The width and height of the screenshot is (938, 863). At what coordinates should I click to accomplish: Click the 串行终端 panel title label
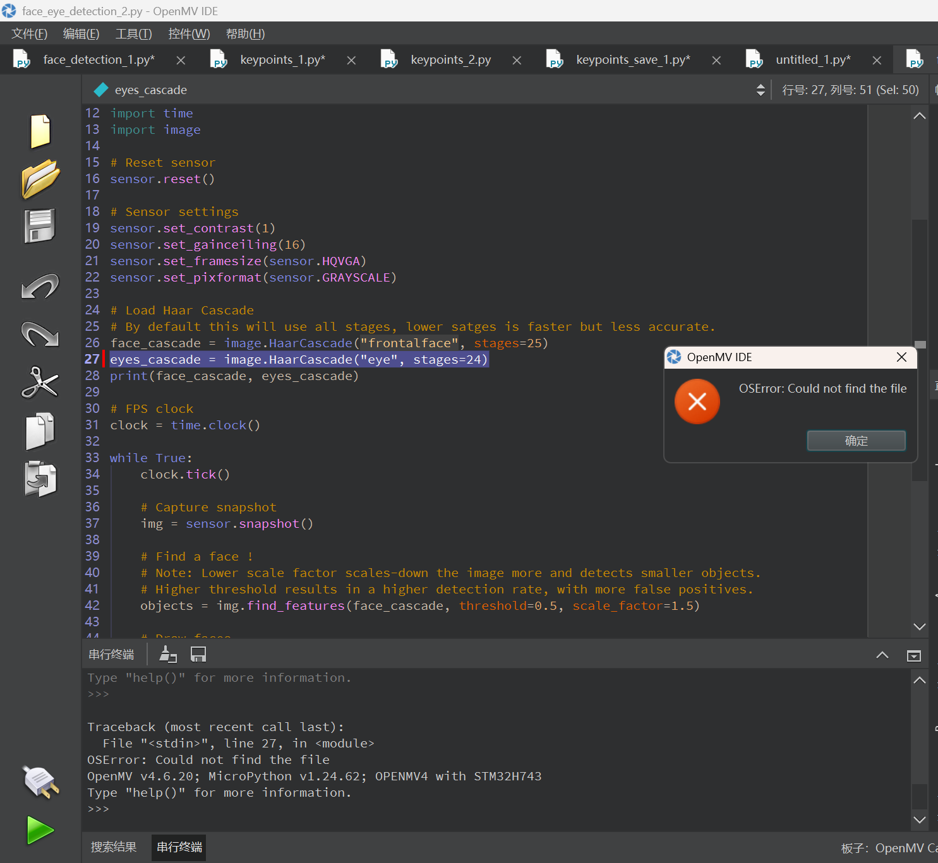click(x=111, y=654)
